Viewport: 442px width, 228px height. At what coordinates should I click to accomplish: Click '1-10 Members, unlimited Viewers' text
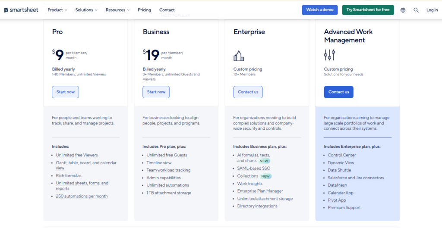pos(79,74)
